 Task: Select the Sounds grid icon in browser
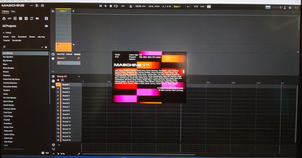(15, 18)
